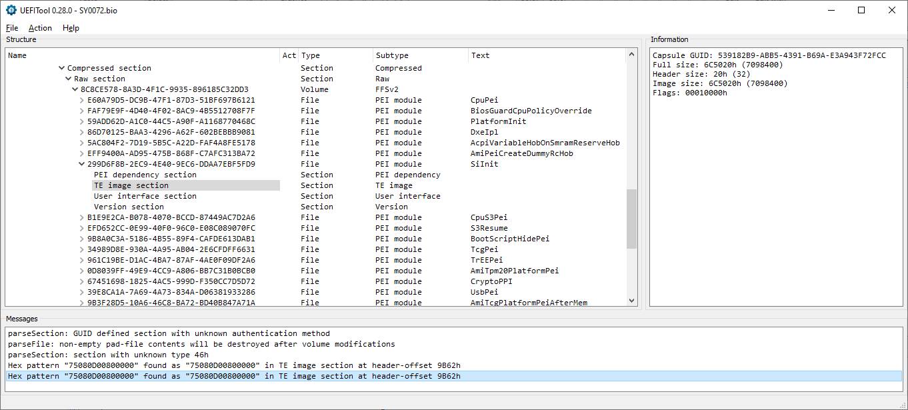Select the TcgPei module row
The width and height of the screenshot is (908, 410).
(x=171, y=249)
